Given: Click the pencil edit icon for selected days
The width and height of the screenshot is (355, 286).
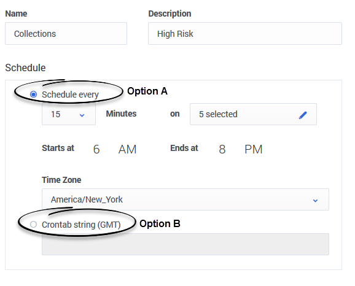Looking at the screenshot, I should click(x=303, y=115).
